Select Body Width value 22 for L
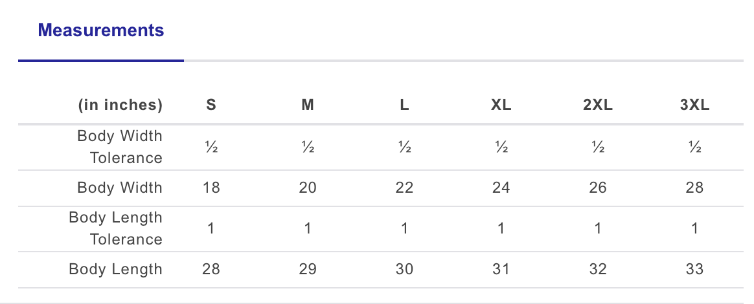 pyautogui.click(x=404, y=188)
